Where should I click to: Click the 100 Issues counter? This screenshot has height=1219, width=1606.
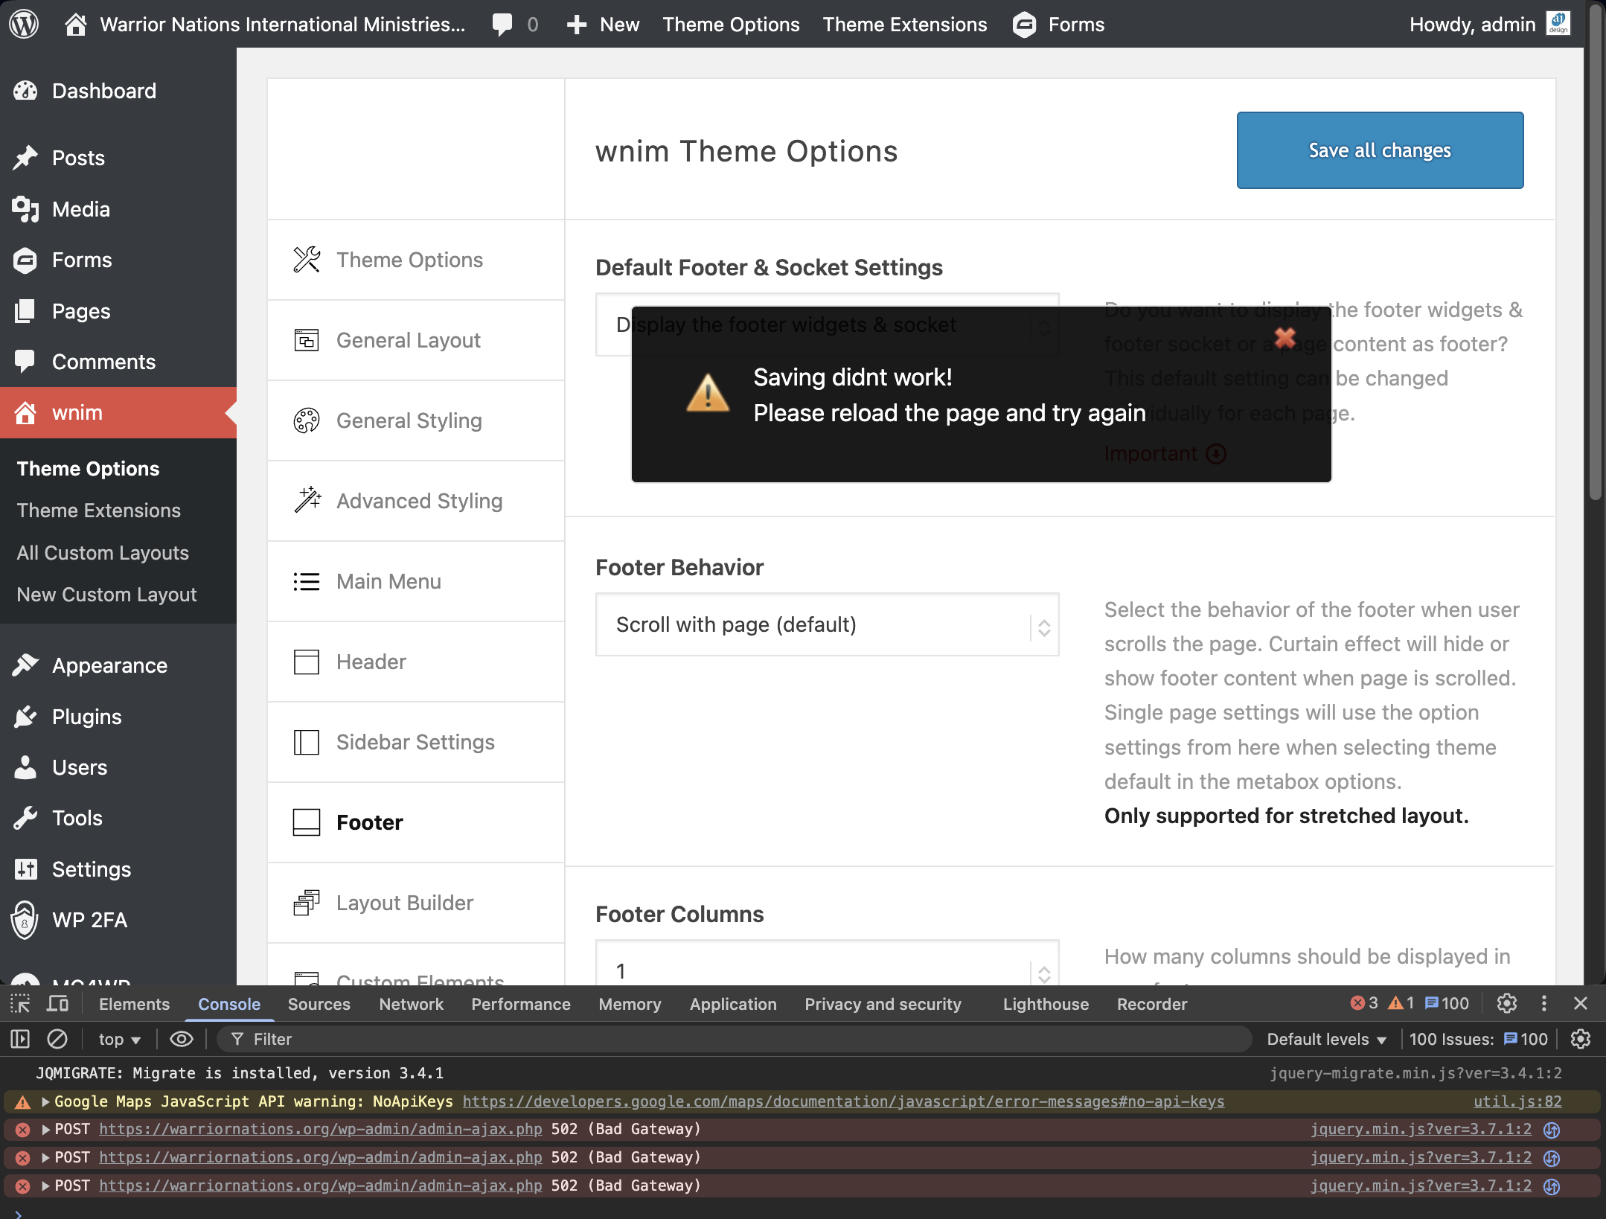(x=1479, y=1039)
